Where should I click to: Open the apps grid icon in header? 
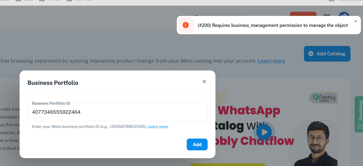coord(327,16)
